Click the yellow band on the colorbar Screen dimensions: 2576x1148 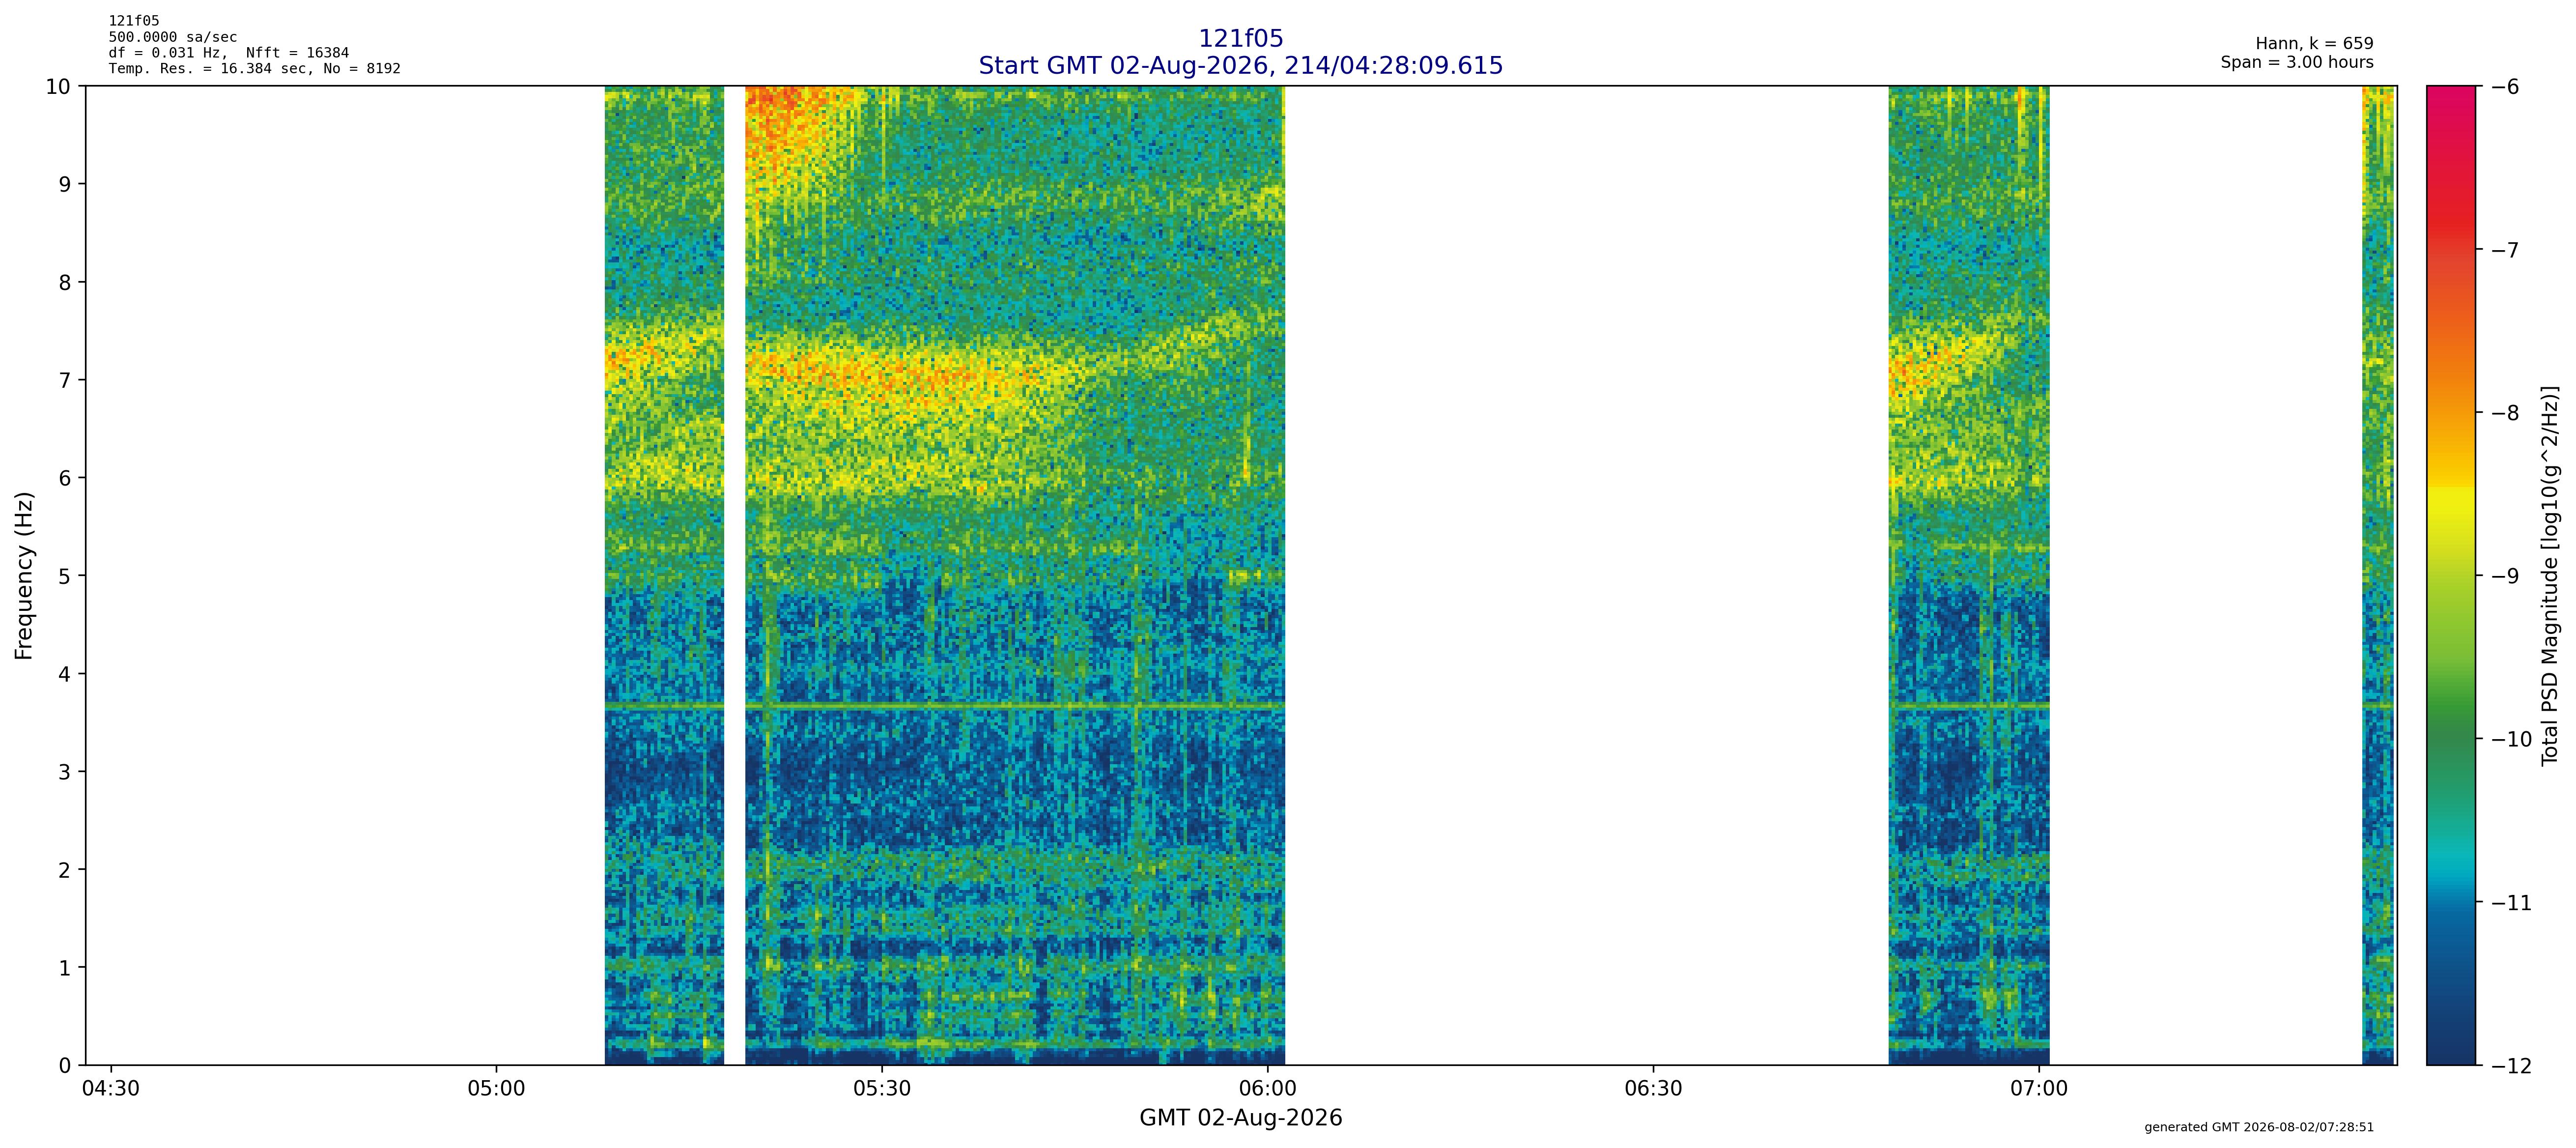(2451, 510)
